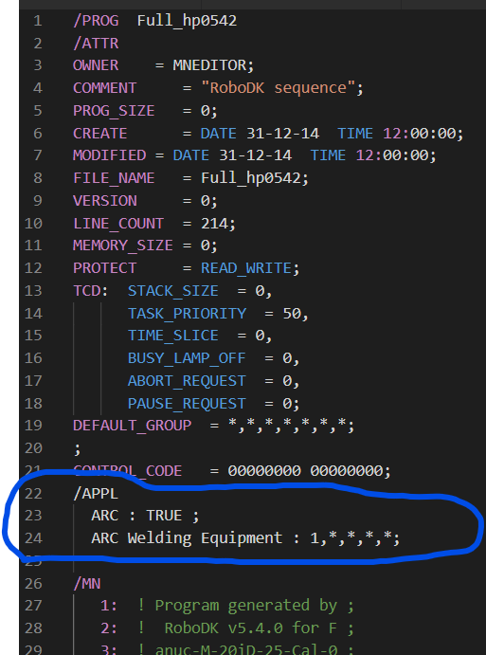Click the LINE_COUNT value 214
486x655 pixels.
(214, 224)
